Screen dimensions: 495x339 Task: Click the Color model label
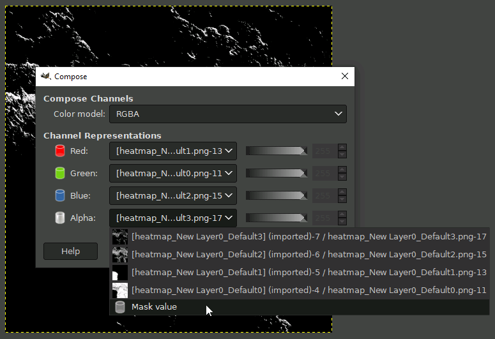click(79, 114)
